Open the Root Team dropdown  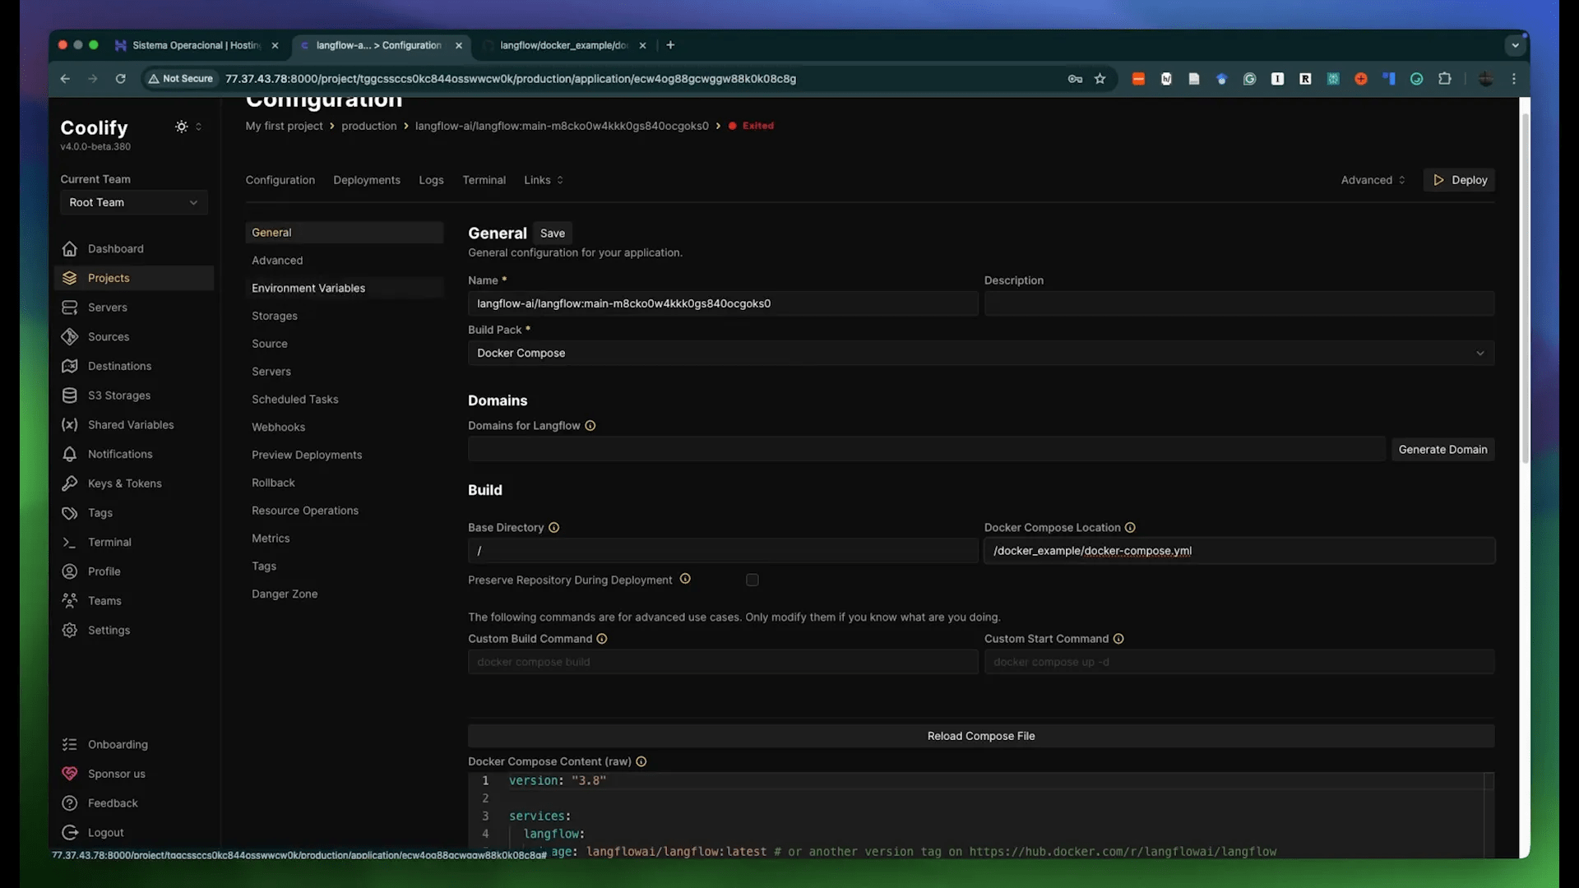coord(133,202)
